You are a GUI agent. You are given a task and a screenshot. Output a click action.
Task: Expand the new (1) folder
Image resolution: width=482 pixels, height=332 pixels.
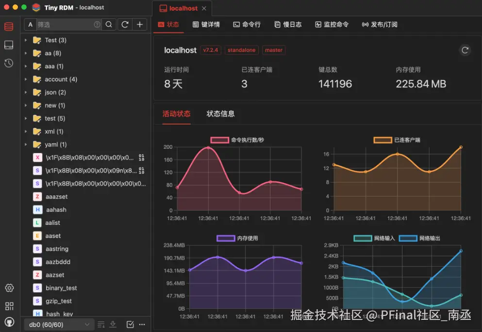click(x=26, y=105)
